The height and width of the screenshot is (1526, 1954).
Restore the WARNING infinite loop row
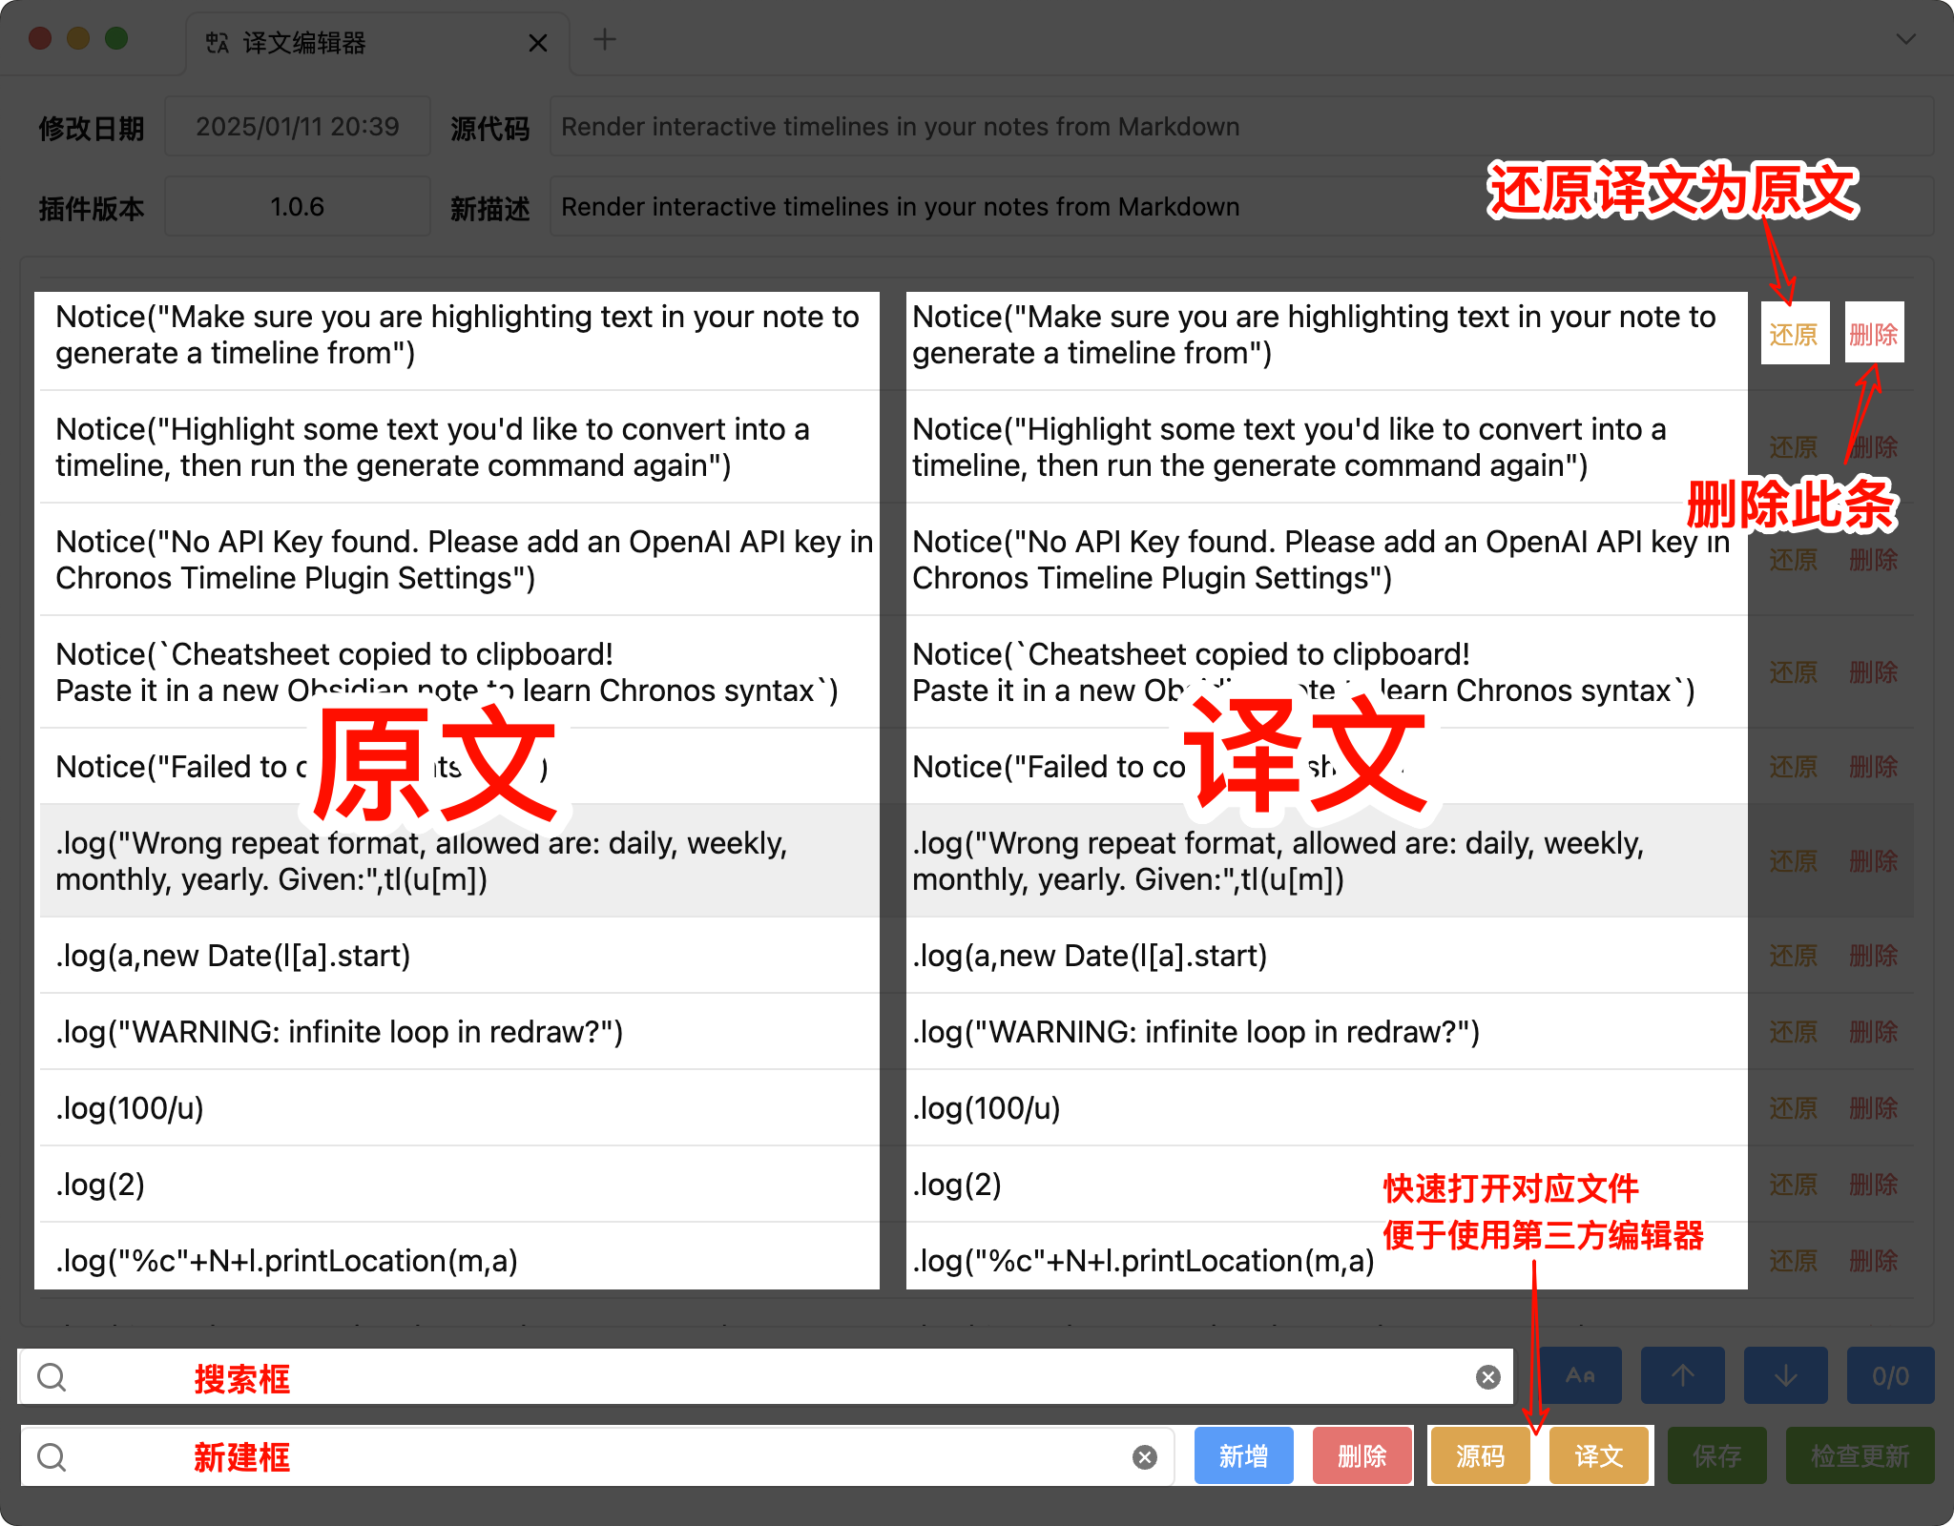pyautogui.click(x=1794, y=1032)
